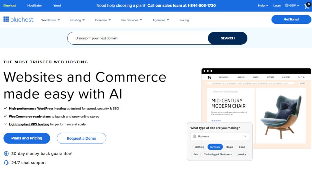Open the Business site type dropdown
The image size is (312, 175).
220,136
